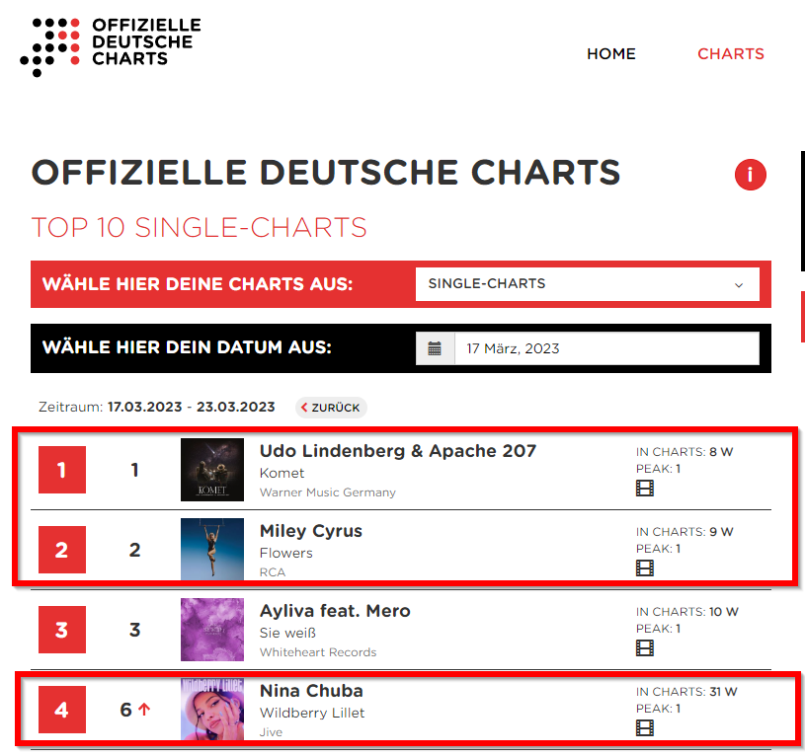Viewport: 805px width, 756px height.
Task: Open video icon for Udo Lindenberg's Komet
Action: (645, 488)
